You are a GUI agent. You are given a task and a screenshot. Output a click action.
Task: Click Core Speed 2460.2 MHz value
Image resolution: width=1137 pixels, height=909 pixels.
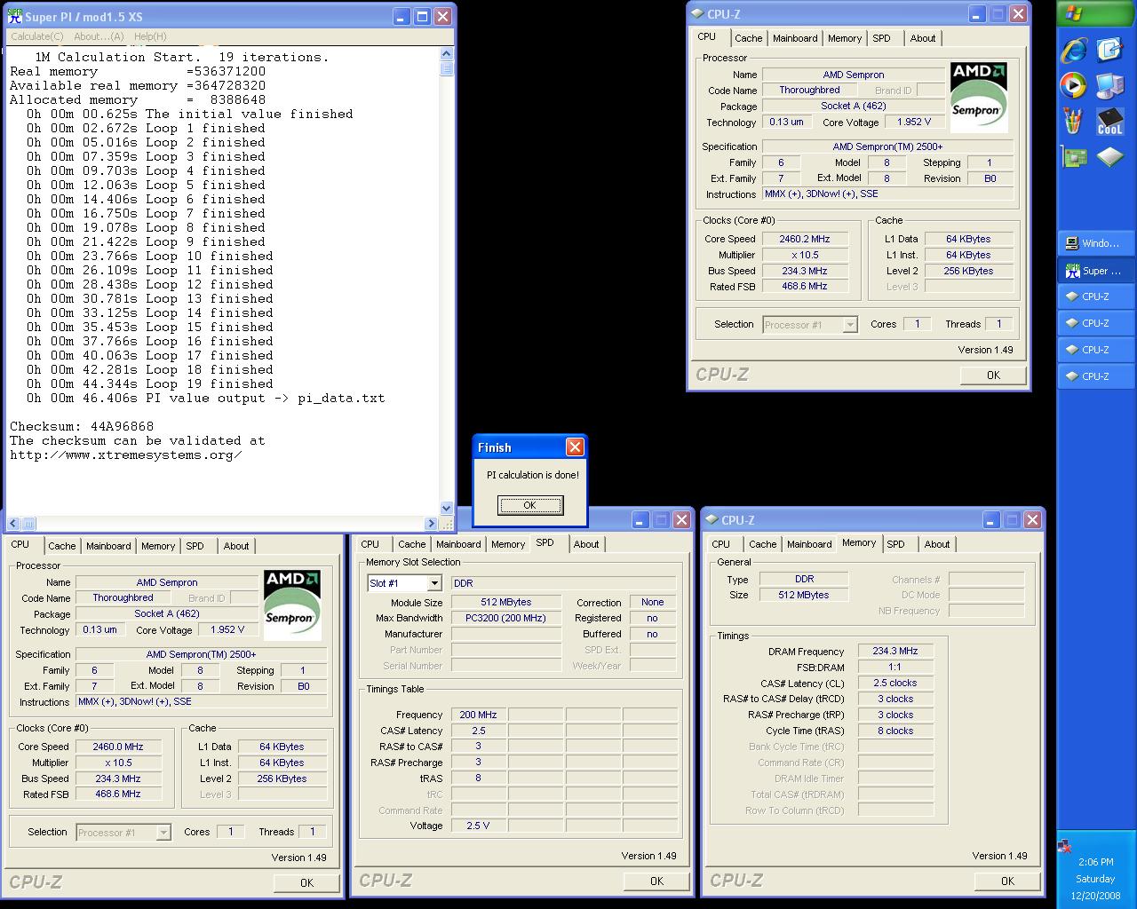[x=805, y=239]
